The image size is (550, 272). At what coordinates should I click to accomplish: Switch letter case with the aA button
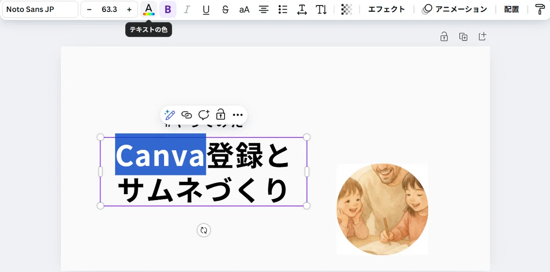pyautogui.click(x=244, y=9)
